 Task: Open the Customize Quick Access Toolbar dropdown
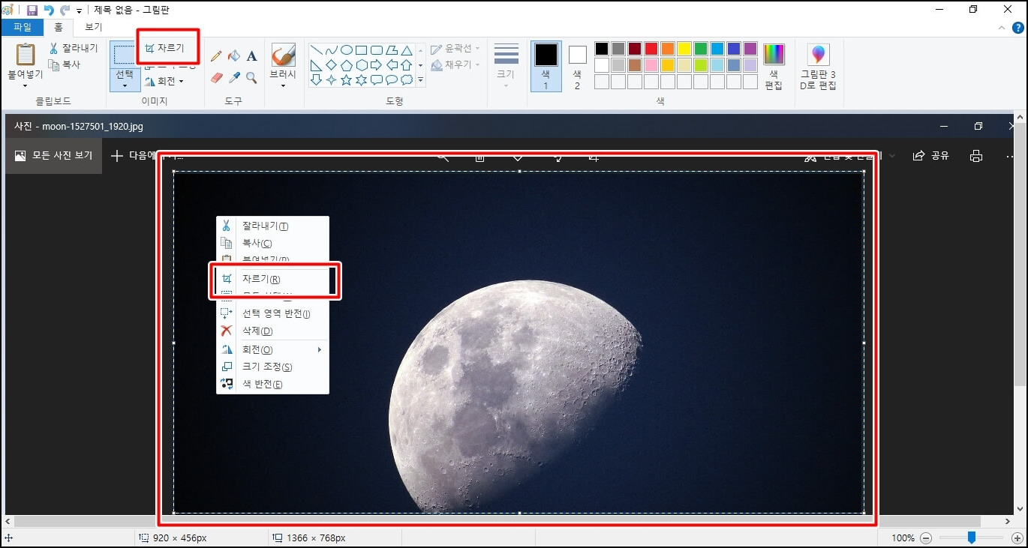tap(79, 11)
